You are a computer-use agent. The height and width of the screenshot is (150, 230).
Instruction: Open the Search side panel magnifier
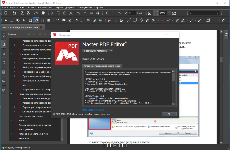point(4,63)
